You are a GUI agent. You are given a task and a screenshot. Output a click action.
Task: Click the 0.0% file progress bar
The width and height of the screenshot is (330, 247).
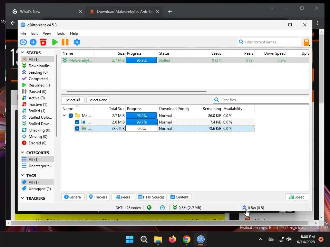click(141, 129)
